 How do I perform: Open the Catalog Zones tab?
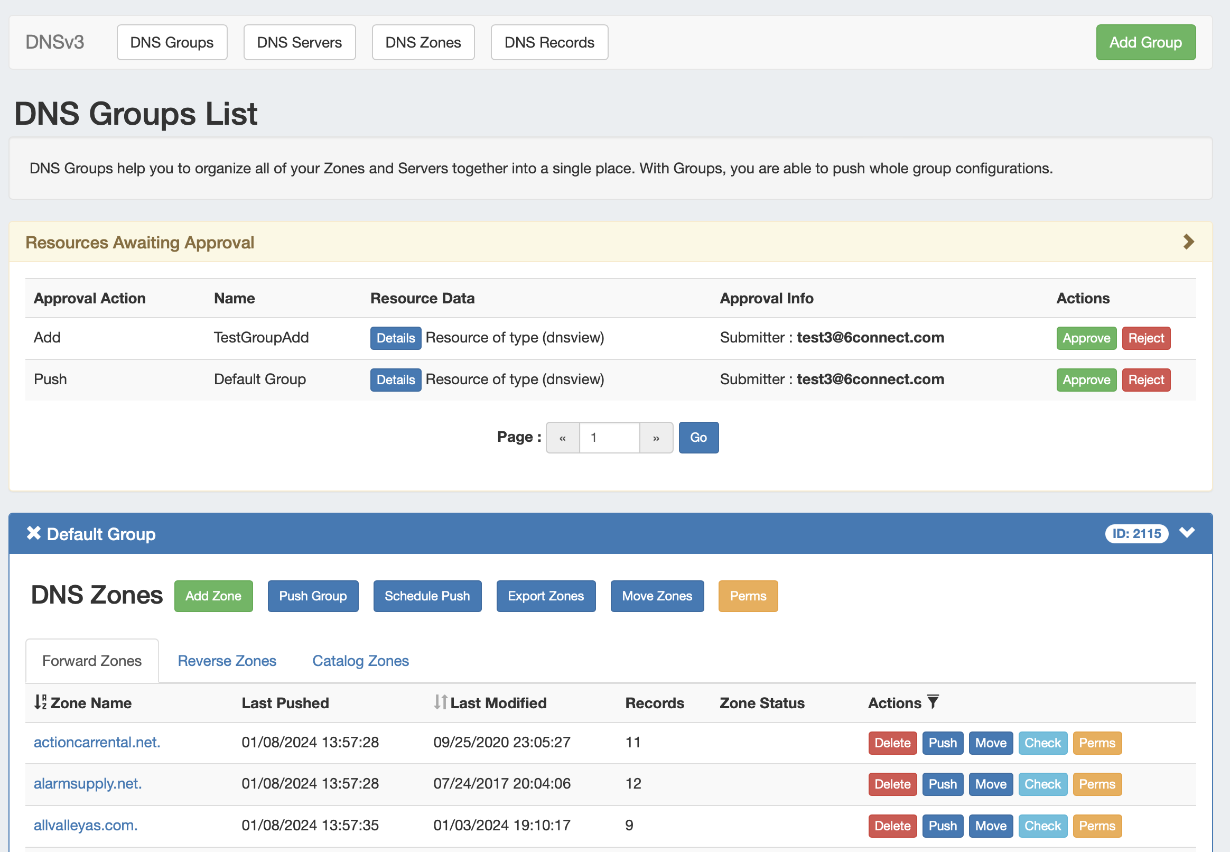pyautogui.click(x=360, y=661)
